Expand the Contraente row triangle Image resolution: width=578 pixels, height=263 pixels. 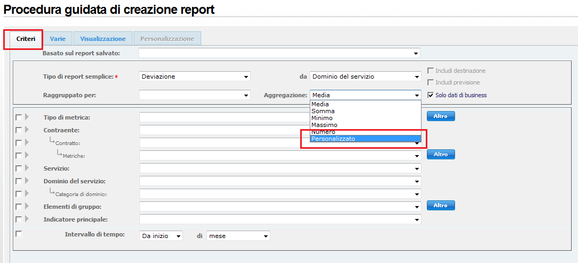coord(27,130)
